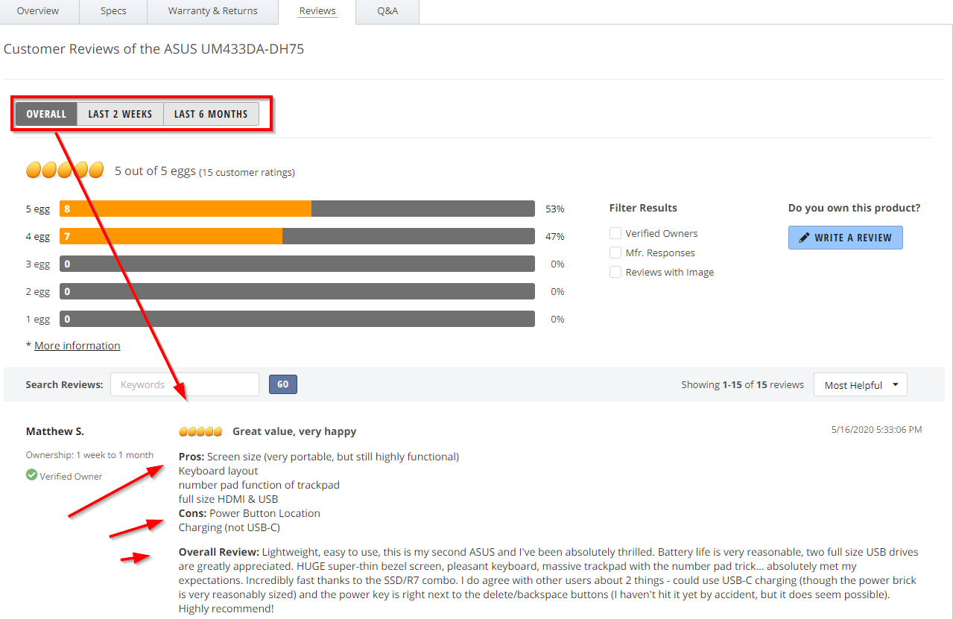The width and height of the screenshot is (953, 619).
Task: Click the 53% percentage label
Action: pyautogui.click(x=555, y=209)
